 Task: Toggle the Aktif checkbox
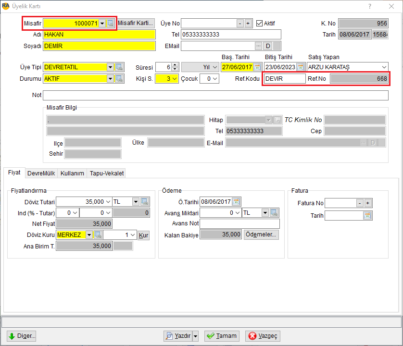[x=259, y=24]
